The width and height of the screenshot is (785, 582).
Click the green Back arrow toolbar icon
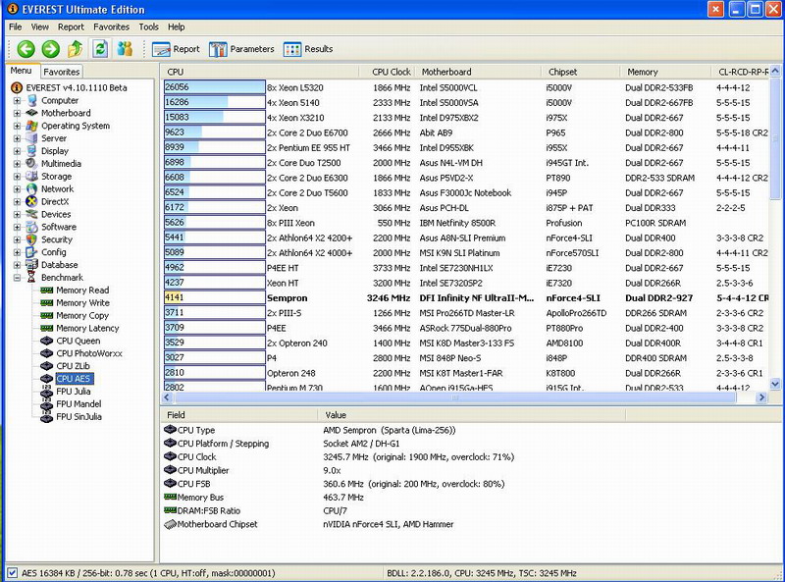click(26, 49)
